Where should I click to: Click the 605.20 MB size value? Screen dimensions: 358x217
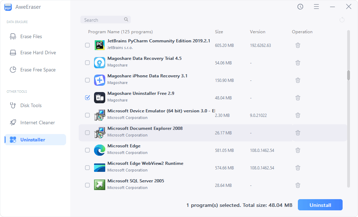[224, 45]
